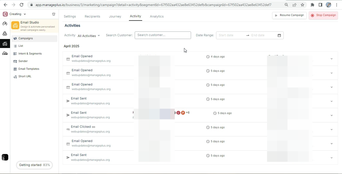Click the link icon next to Email Clicked
The image size is (342, 174).
click(x=94, y=127)
